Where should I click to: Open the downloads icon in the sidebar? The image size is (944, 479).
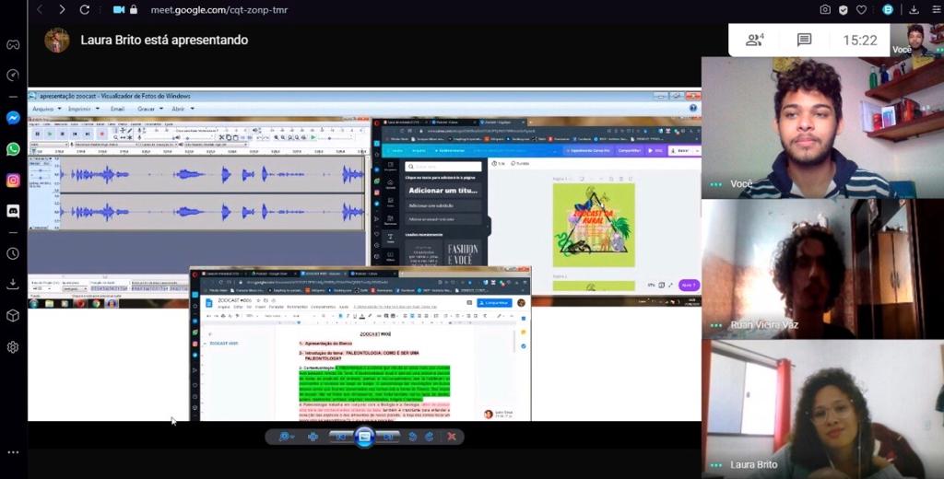pos(13,285)
